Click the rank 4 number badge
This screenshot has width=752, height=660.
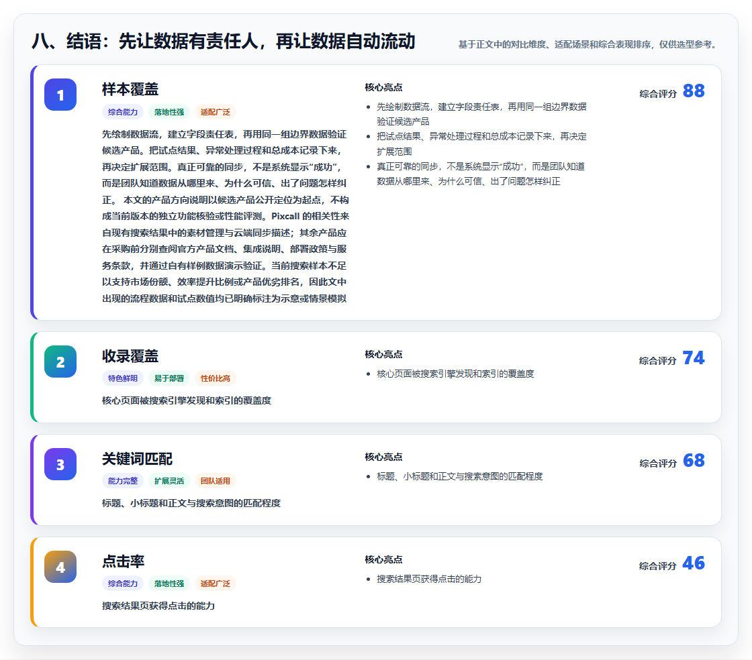[x=60, y=567]
